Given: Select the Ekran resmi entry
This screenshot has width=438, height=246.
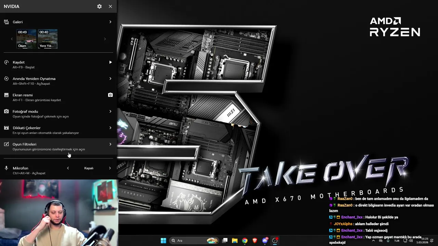Looking at the screenshot, I should pyautogui.click(x=58, y=97).
